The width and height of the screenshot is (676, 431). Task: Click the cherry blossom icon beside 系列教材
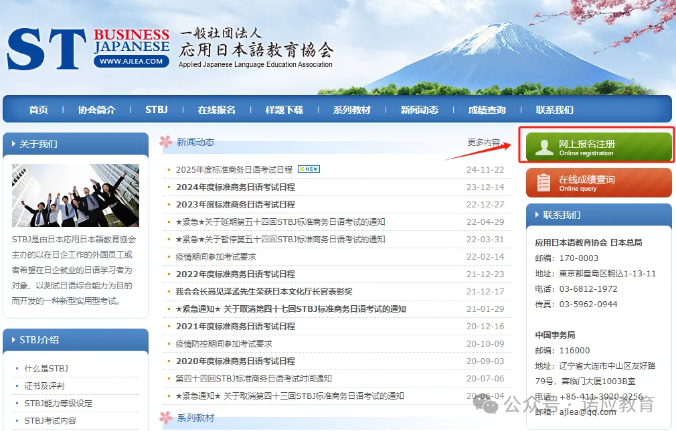(x=166, y=417)
